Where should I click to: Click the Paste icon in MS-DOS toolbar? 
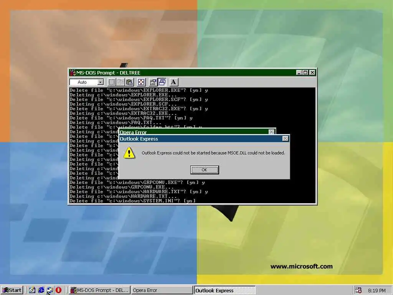(x=129, y=82)
